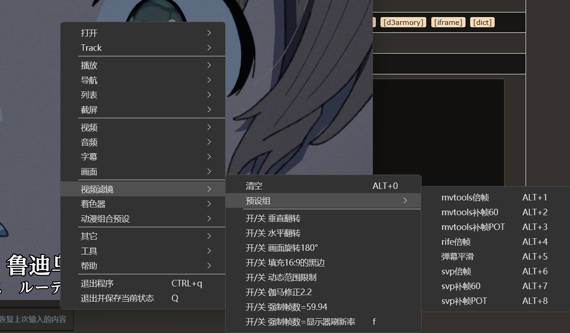This screenshot has height=333, width=570.
Task: Open the 导航 menu entry
Action: [143, 80]
